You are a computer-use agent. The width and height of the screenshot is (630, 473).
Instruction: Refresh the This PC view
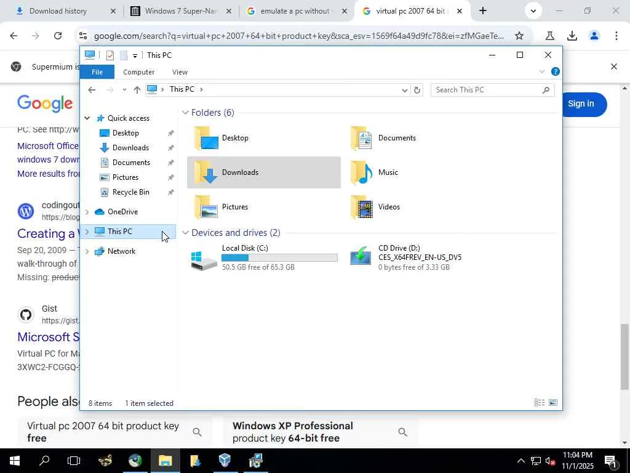417,90
